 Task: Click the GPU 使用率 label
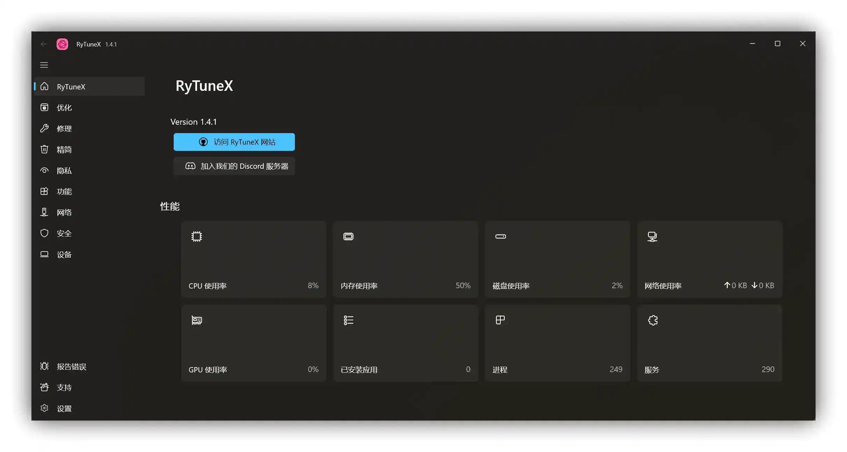pos(208,370)
